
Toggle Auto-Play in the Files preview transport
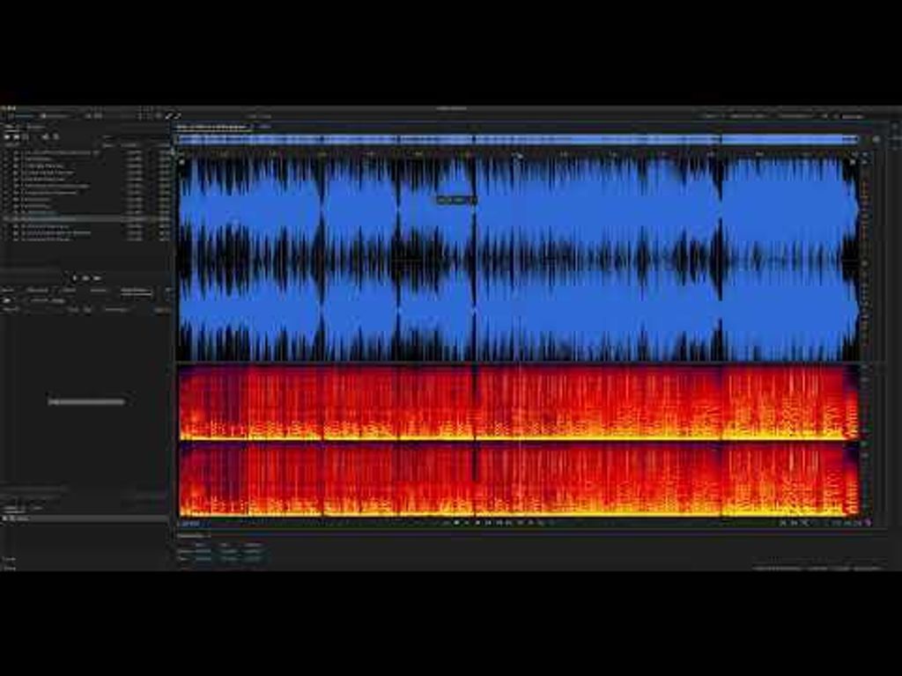[97, 278]
